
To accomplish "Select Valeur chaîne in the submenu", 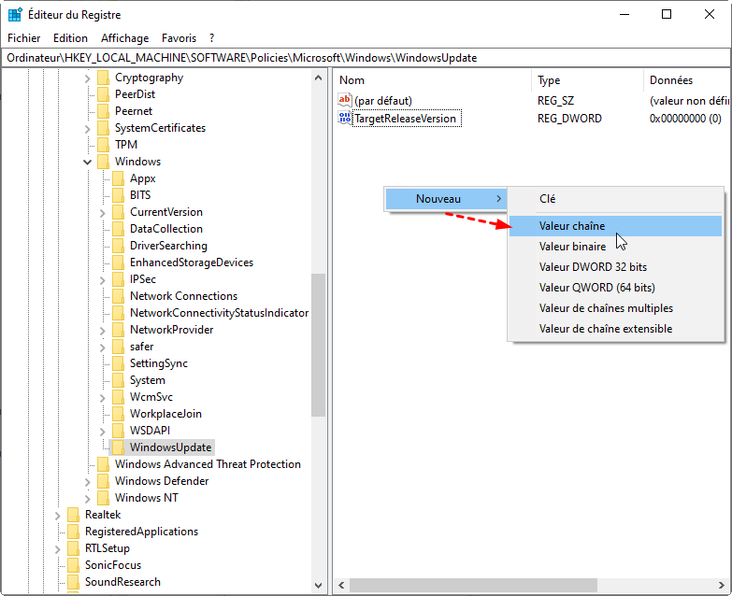I will point(615,226).
